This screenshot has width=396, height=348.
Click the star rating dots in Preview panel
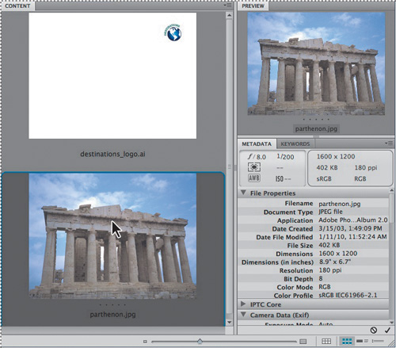pyautogui.click(x=316, y=120)
